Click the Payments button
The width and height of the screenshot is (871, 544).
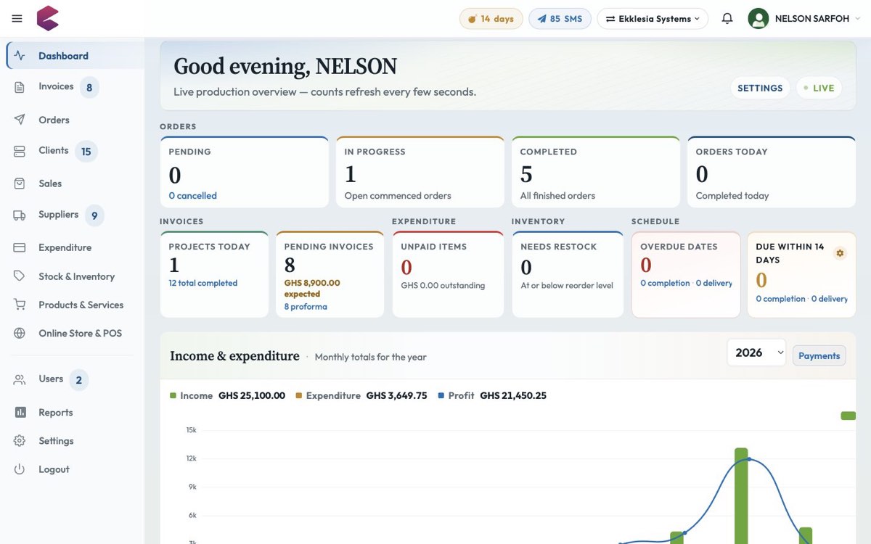point(819,355)
